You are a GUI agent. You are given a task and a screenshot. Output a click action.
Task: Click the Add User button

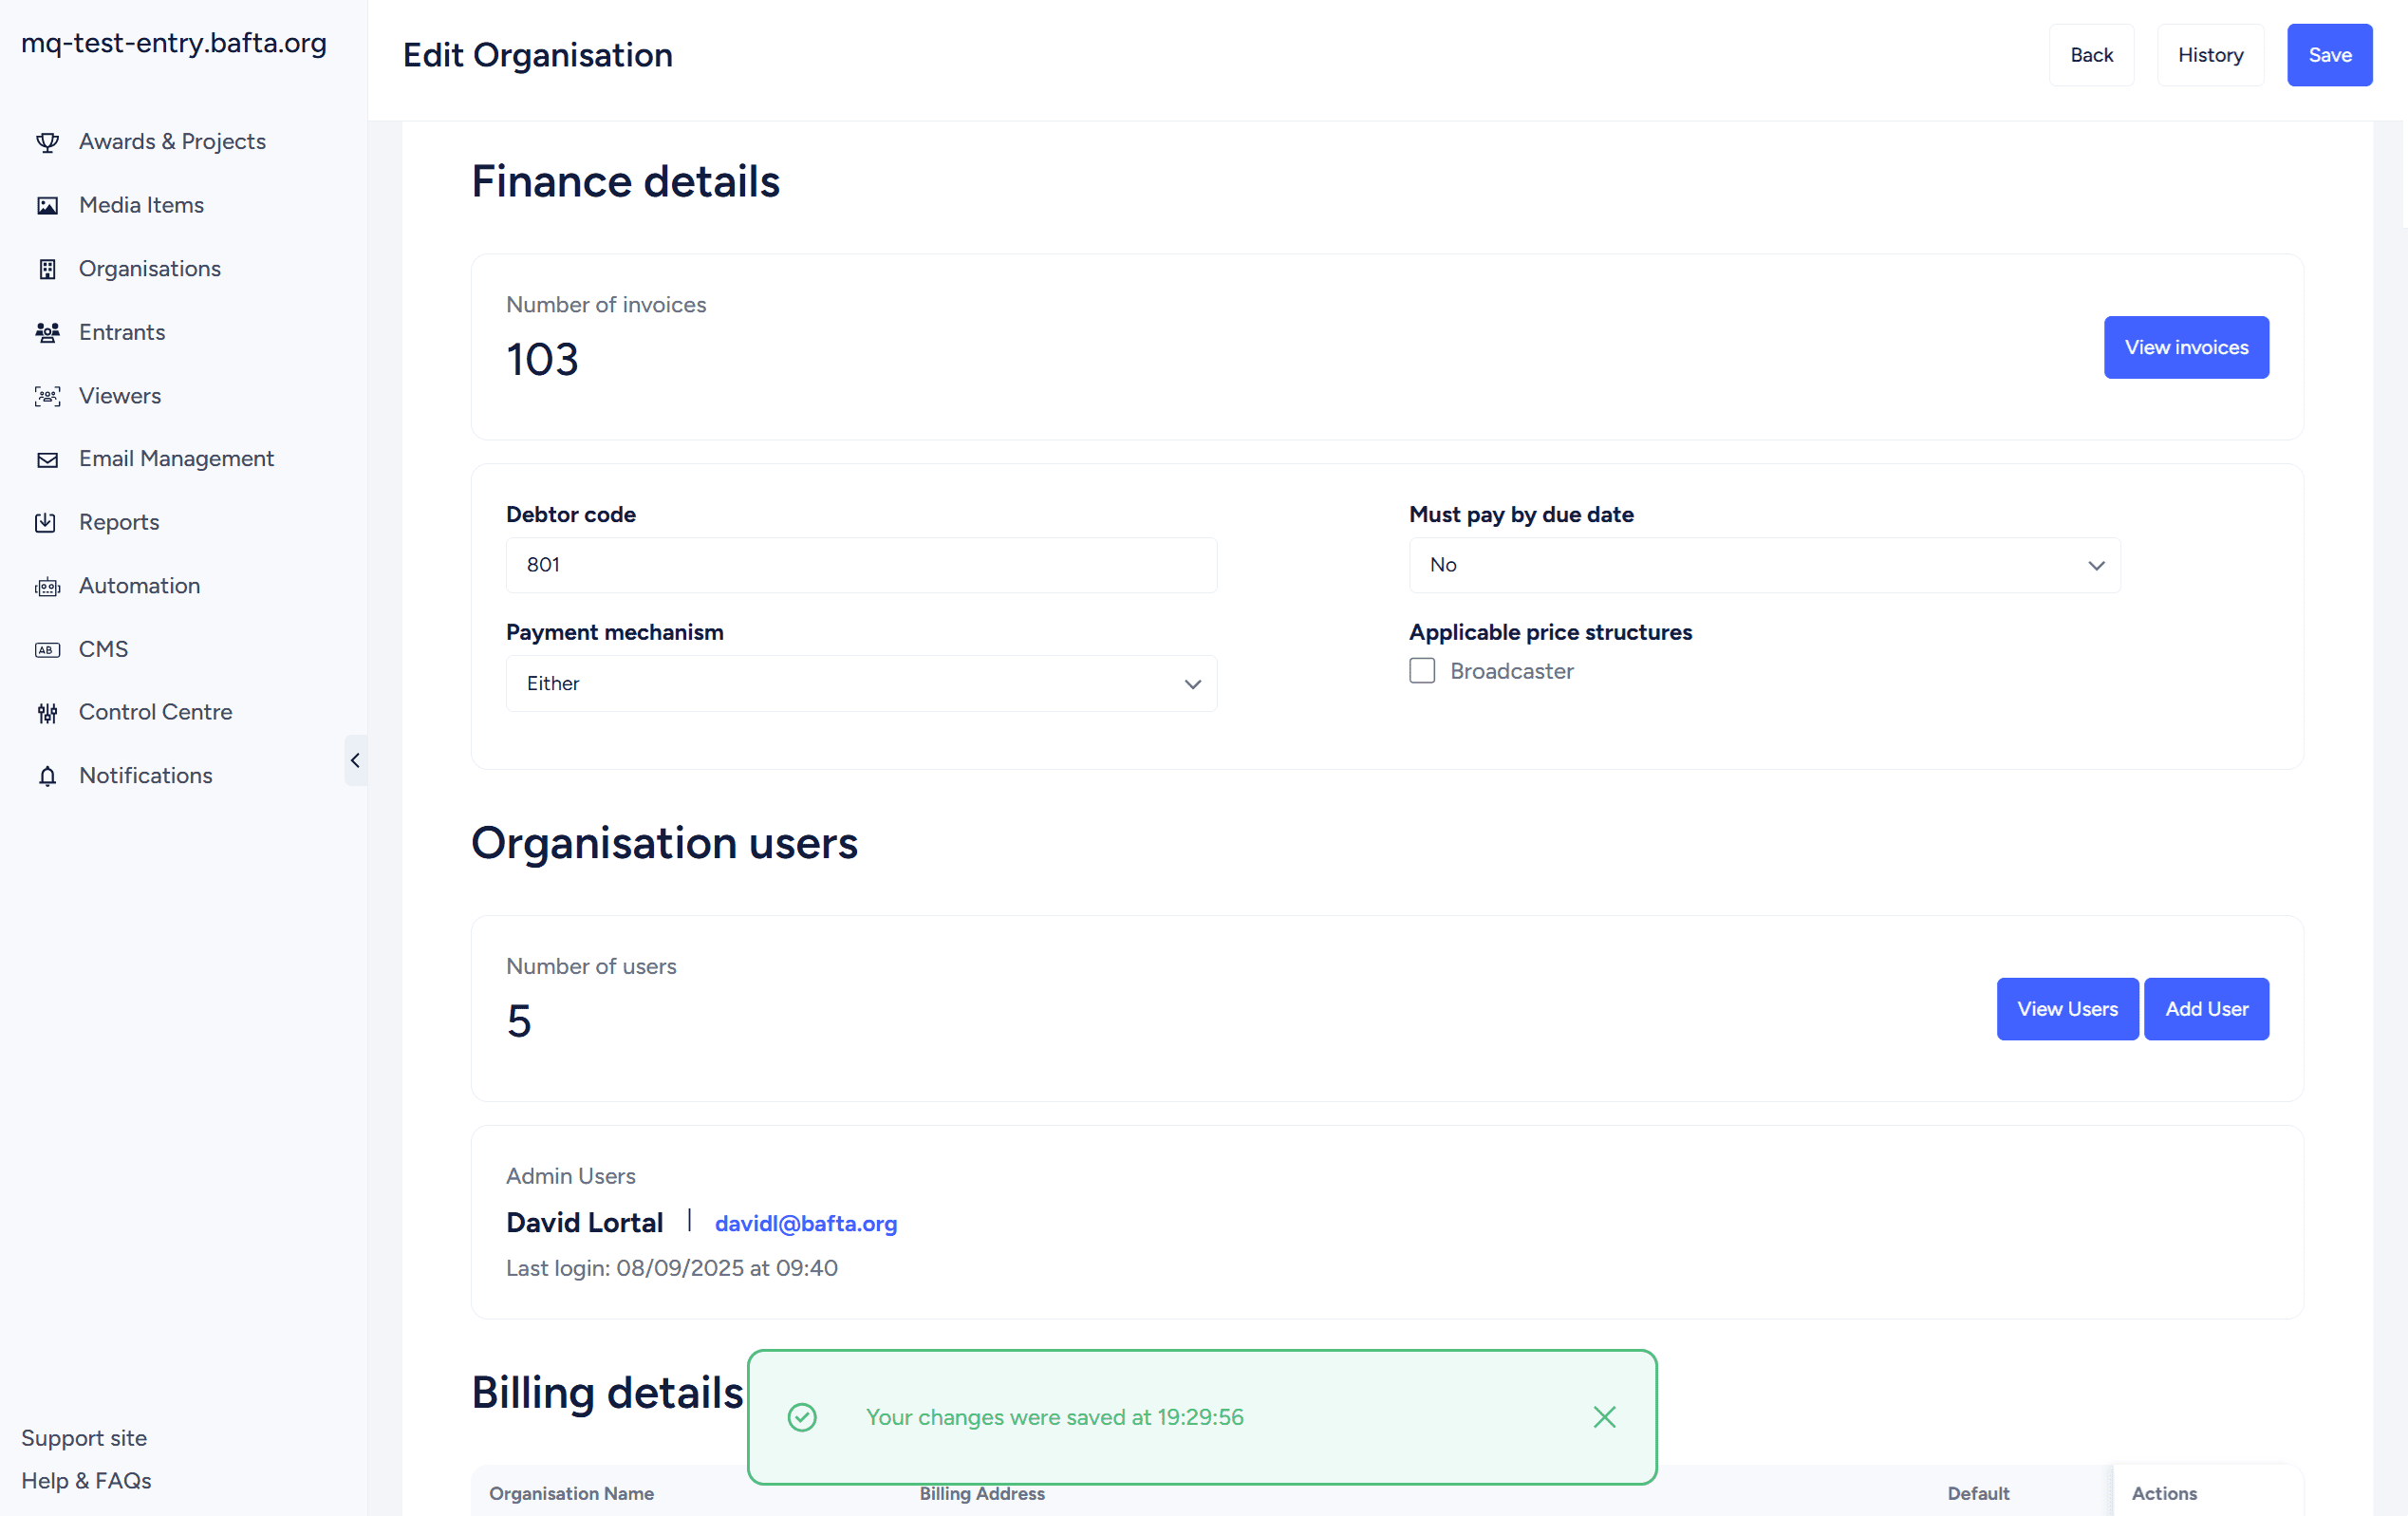pyautogui.click(x=2206, y=1009)
